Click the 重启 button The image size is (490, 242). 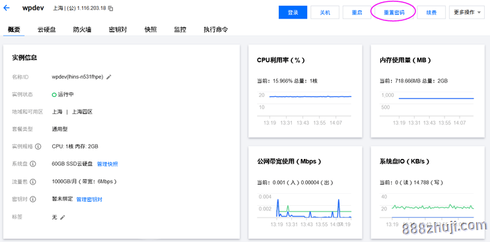pos(357,13)
